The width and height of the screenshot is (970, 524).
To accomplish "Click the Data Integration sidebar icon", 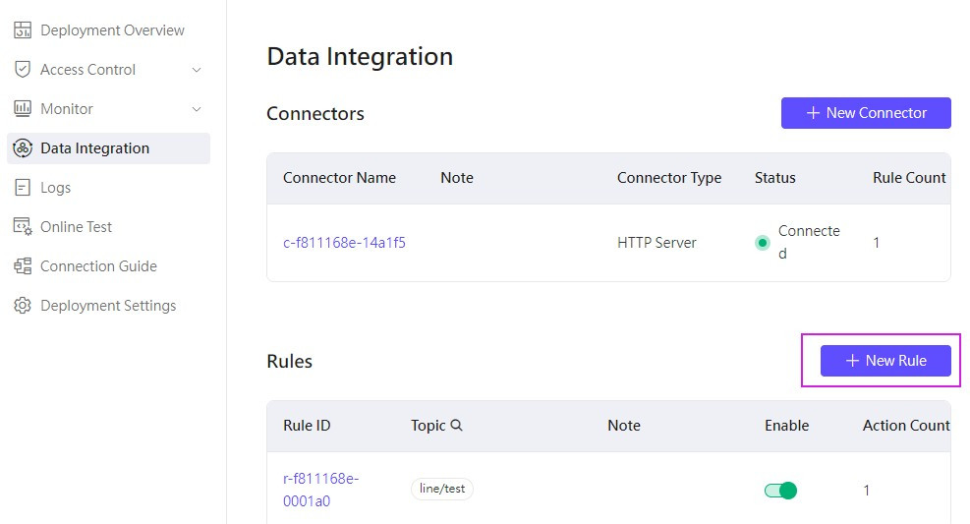I will click(x=22, y=148).
